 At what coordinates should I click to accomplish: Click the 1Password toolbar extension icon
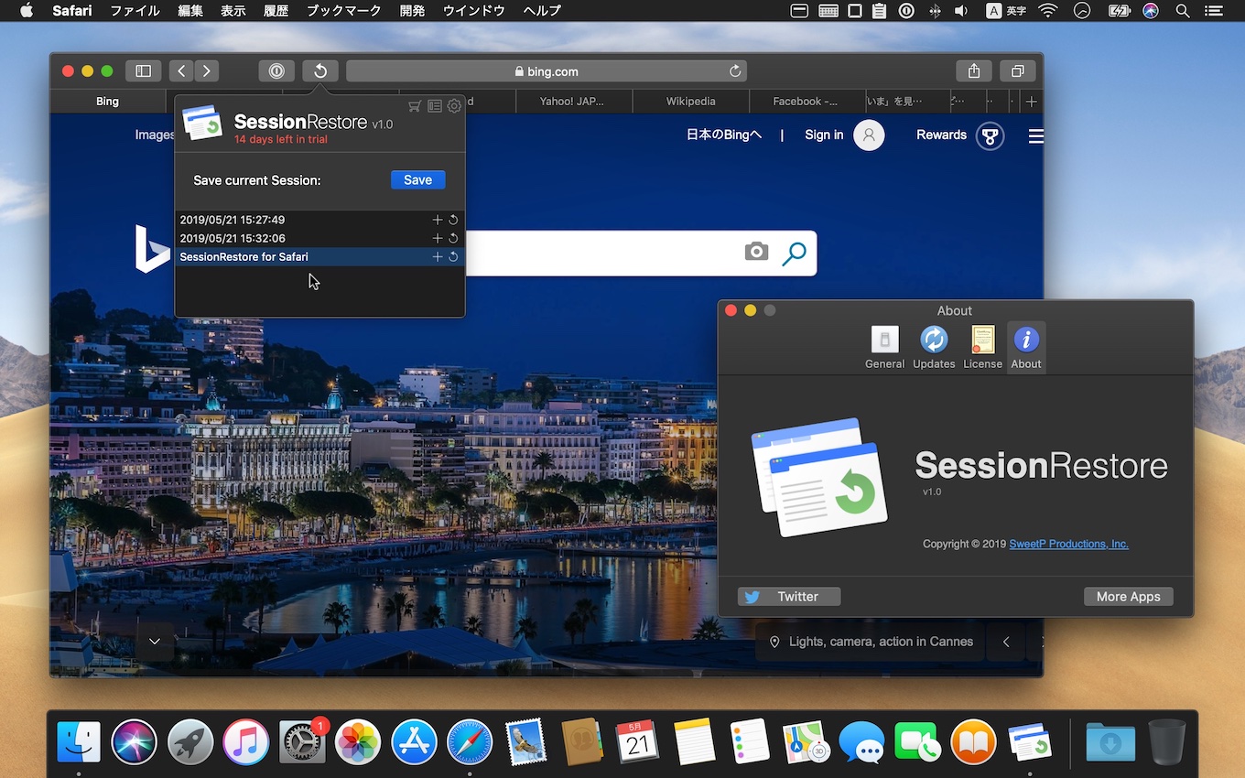(276, 70)
